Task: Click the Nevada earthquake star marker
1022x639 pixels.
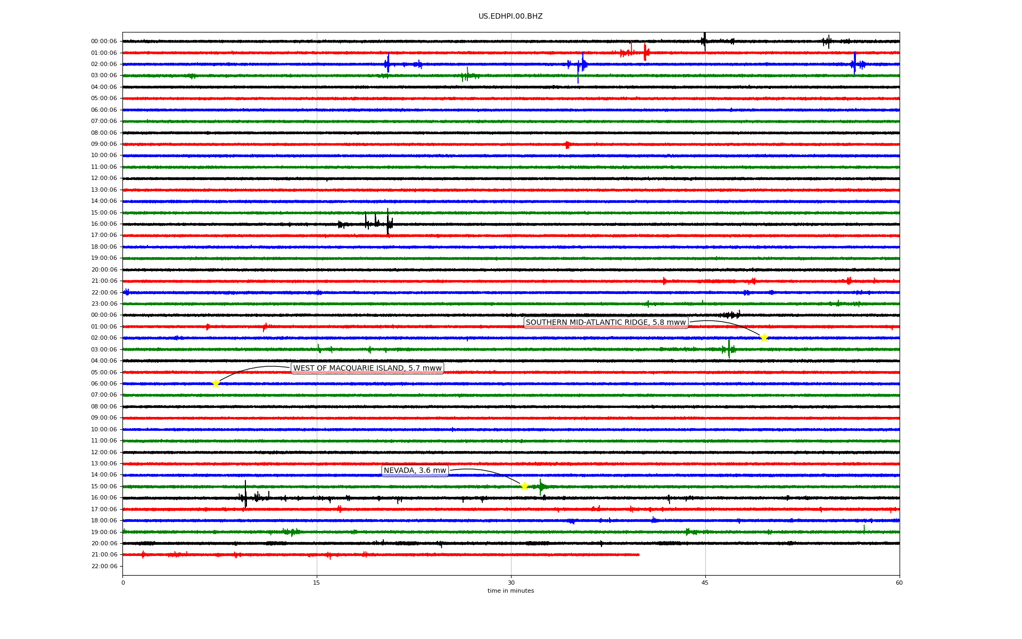Action: click(x=524, y=486)
